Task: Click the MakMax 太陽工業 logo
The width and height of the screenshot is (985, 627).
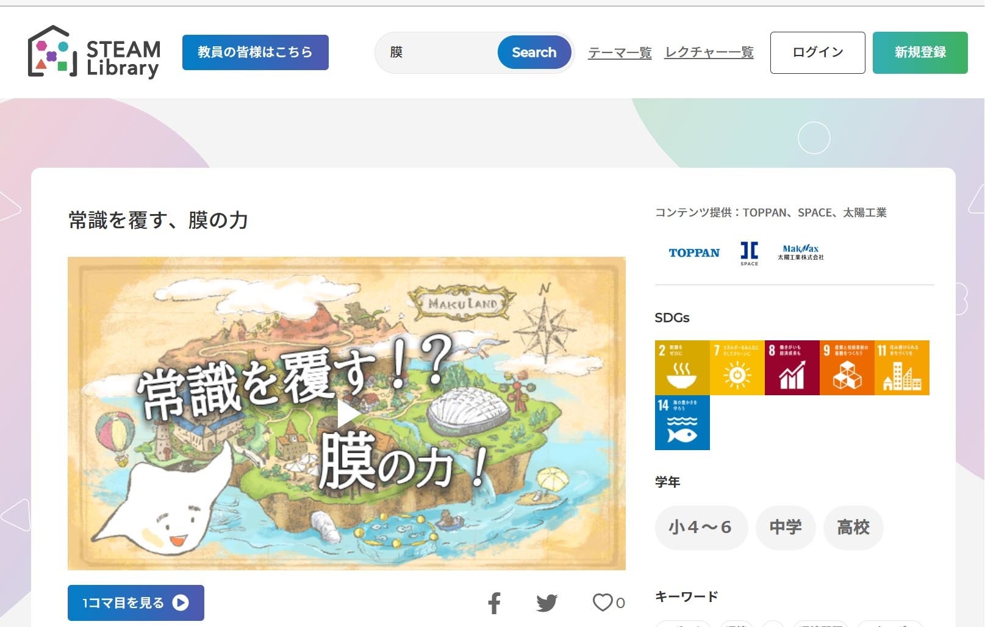Action: point(802,253)
